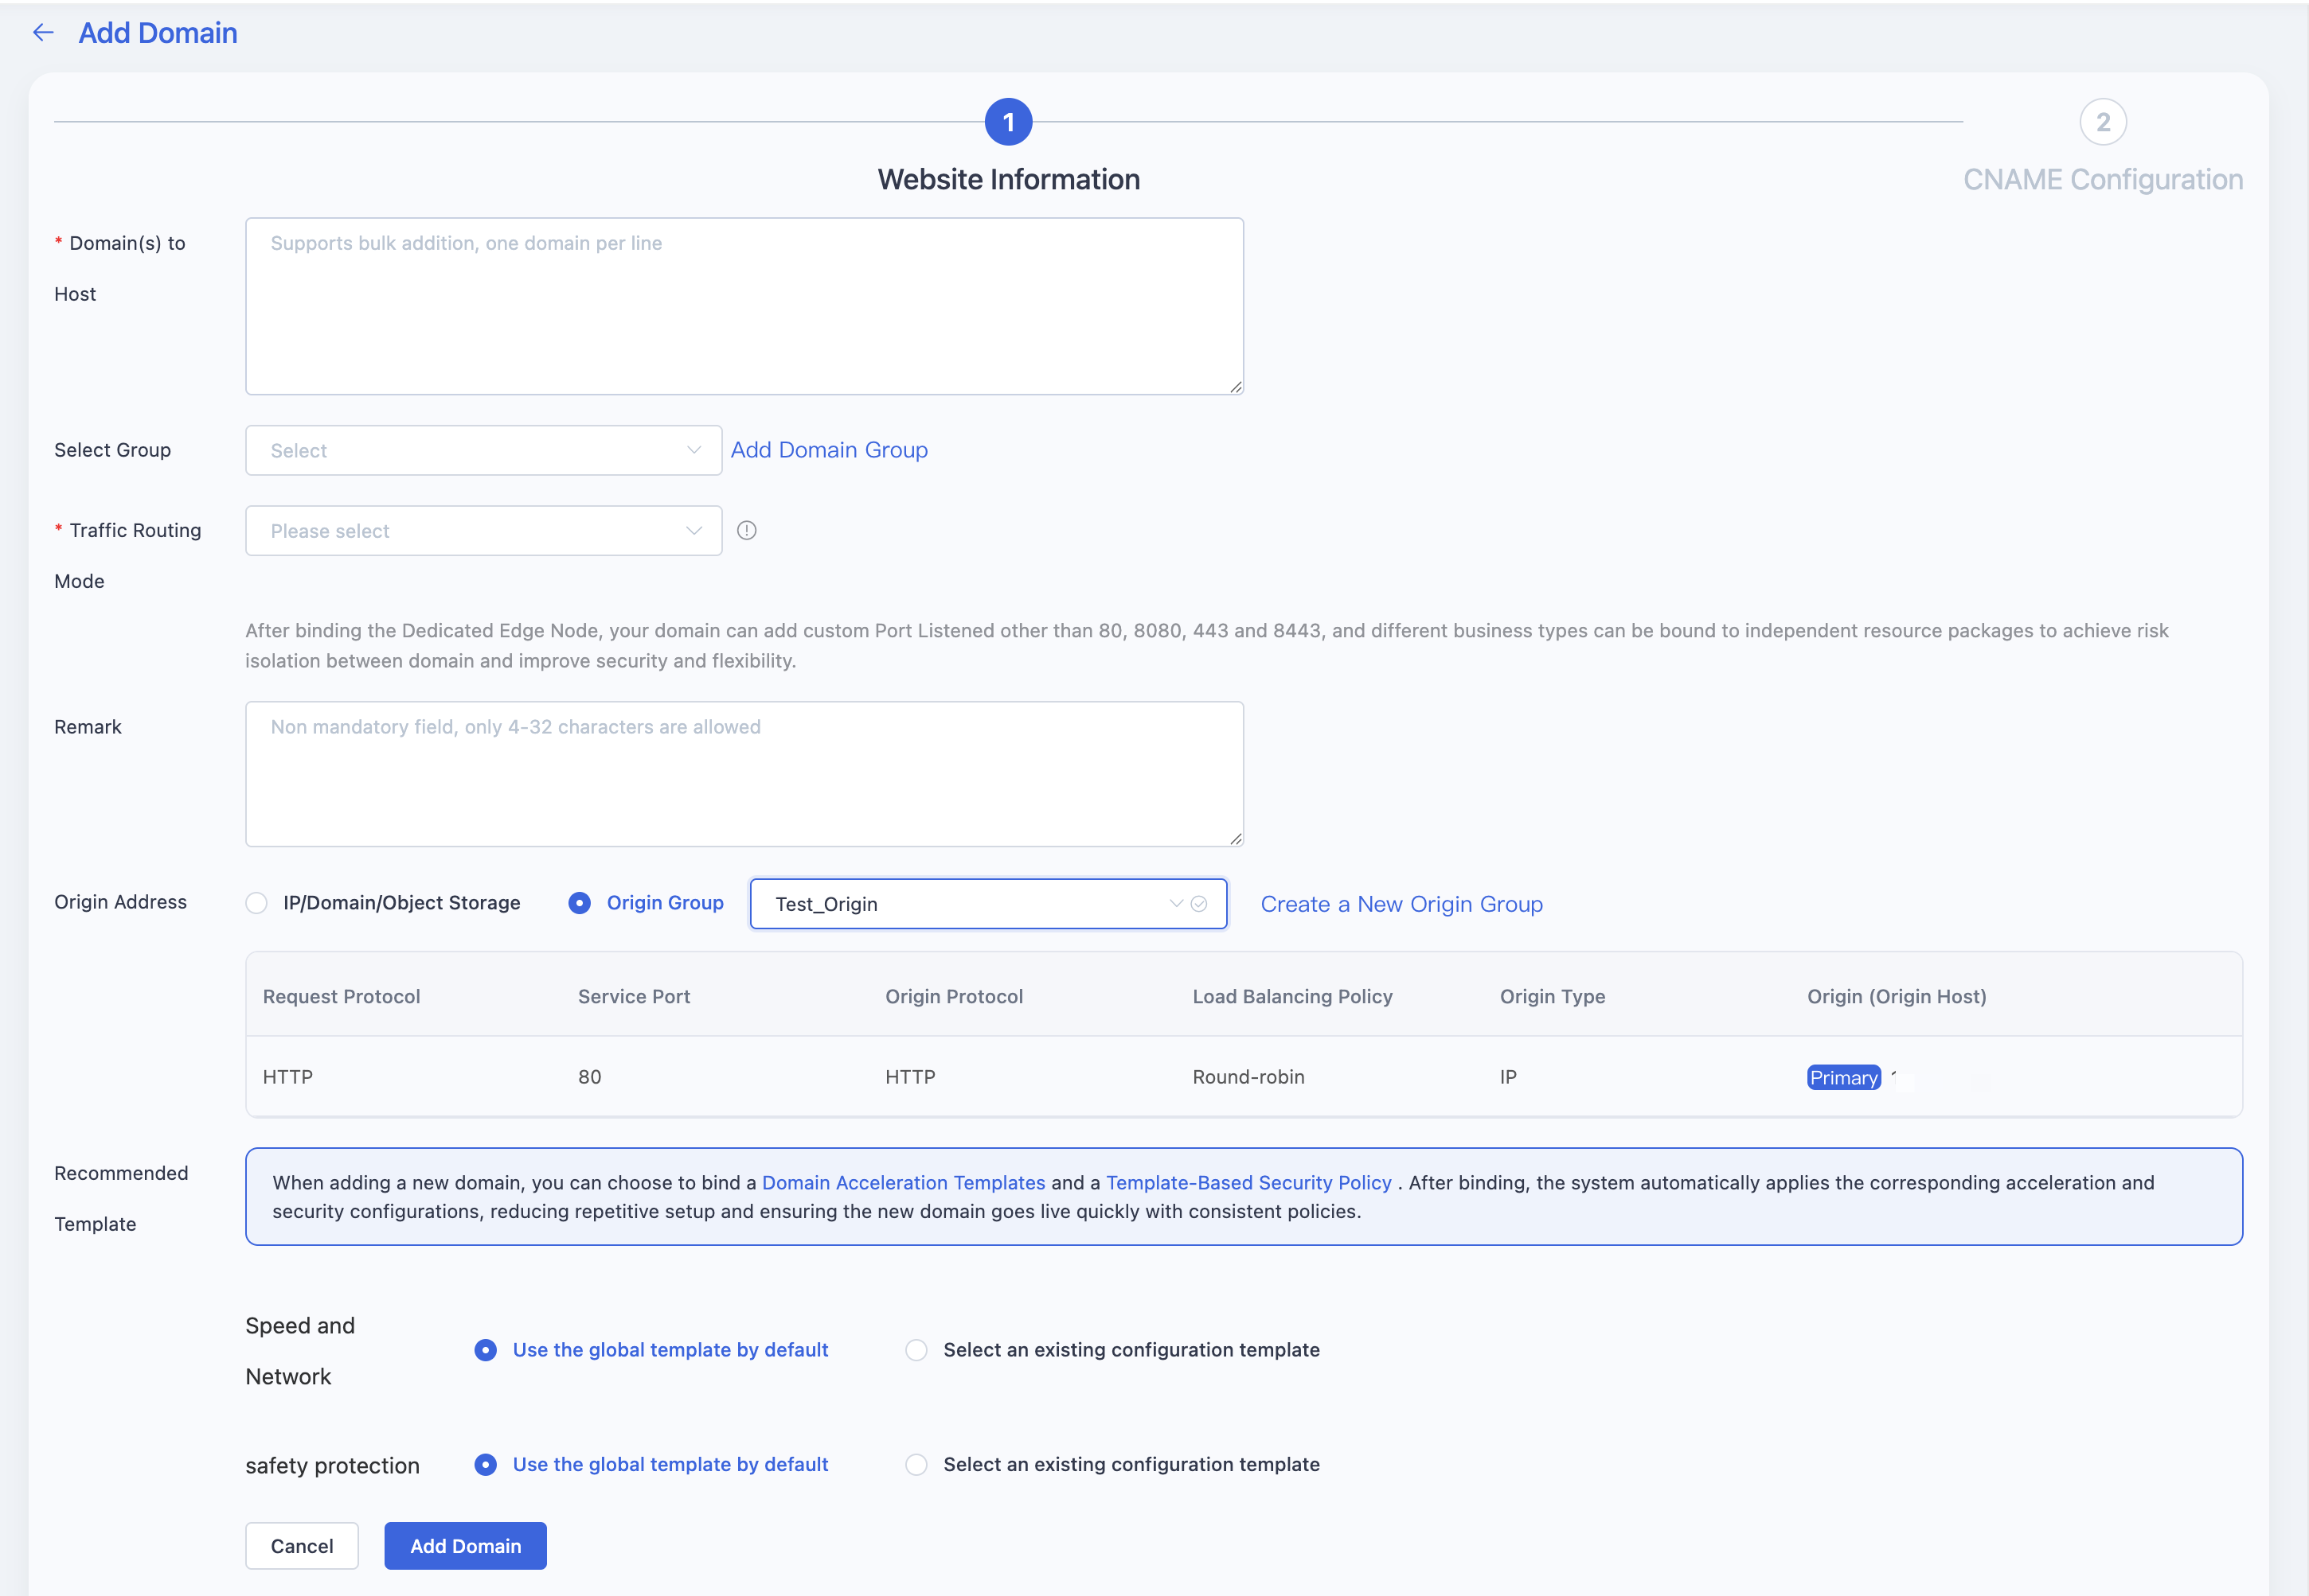Open the Select Group dropdown
The image size is (2309, 1596).
483,450
